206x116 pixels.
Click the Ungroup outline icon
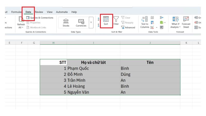(196, 22)
